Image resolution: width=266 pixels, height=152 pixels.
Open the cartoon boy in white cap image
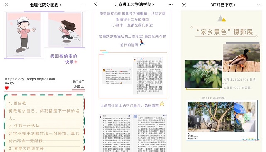point(24,35)
